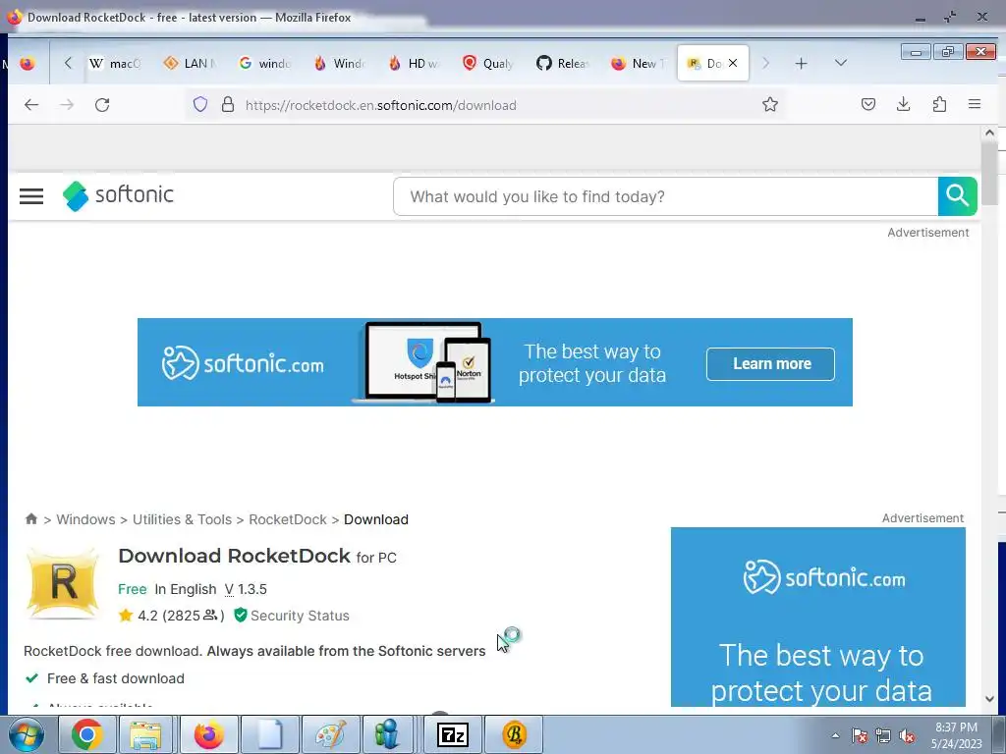Viewport: 1006px width, 754px height.
Task: Click the V 1.3.5 version text
Action: pyautogui.click(x=246, y=589)
